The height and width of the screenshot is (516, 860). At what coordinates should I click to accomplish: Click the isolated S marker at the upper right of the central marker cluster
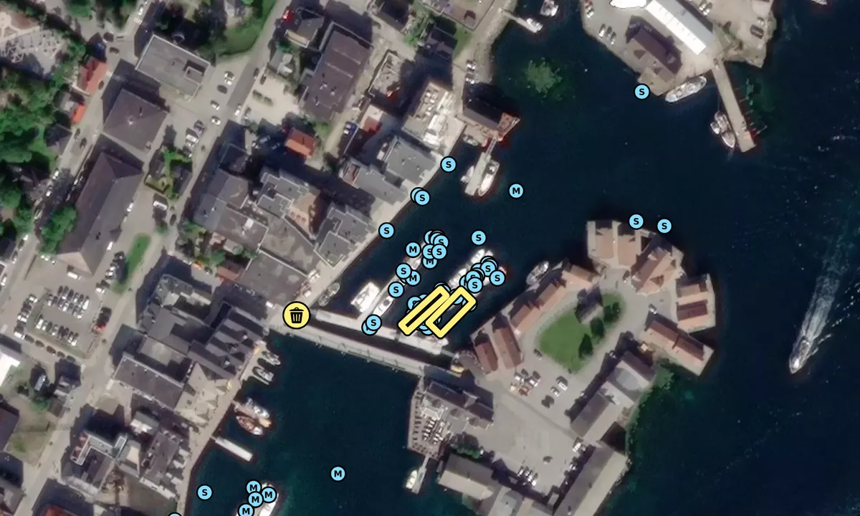coord(479,237)
